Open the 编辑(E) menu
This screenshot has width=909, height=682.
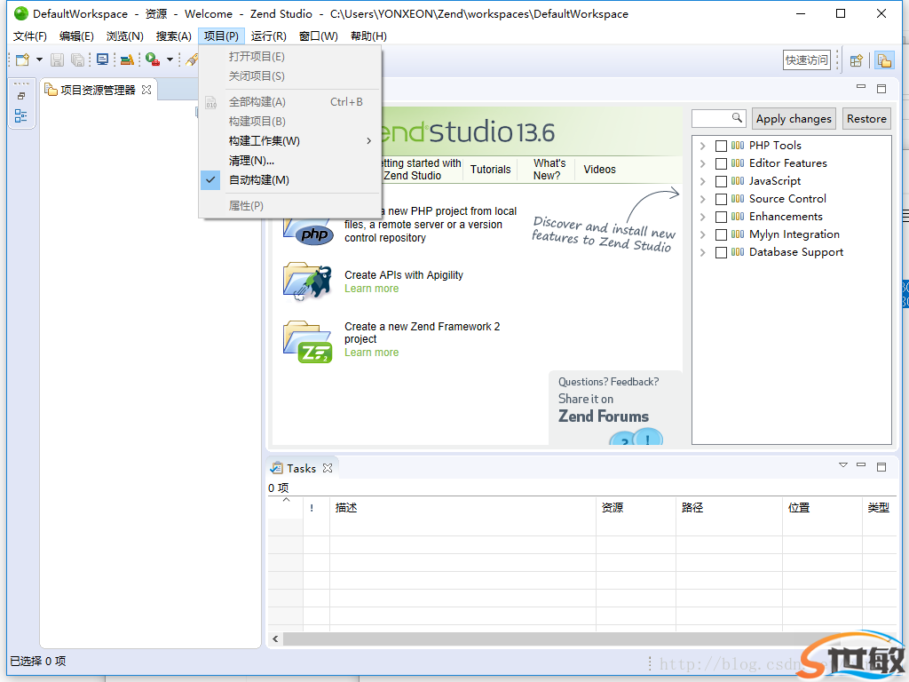[x=76, y=36]
